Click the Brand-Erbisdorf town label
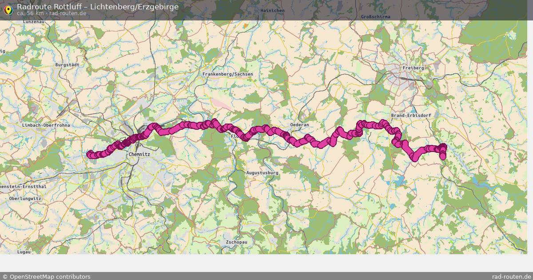The width and height of the screenshot is (533, 280). (x=411, y=115)
